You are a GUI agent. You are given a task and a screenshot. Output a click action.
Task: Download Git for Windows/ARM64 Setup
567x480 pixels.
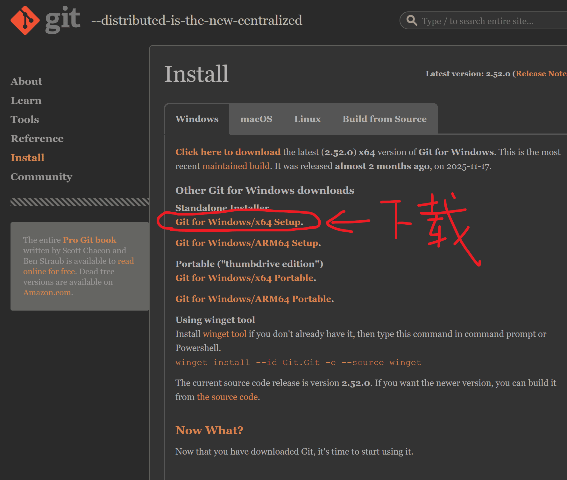point(248,243)
